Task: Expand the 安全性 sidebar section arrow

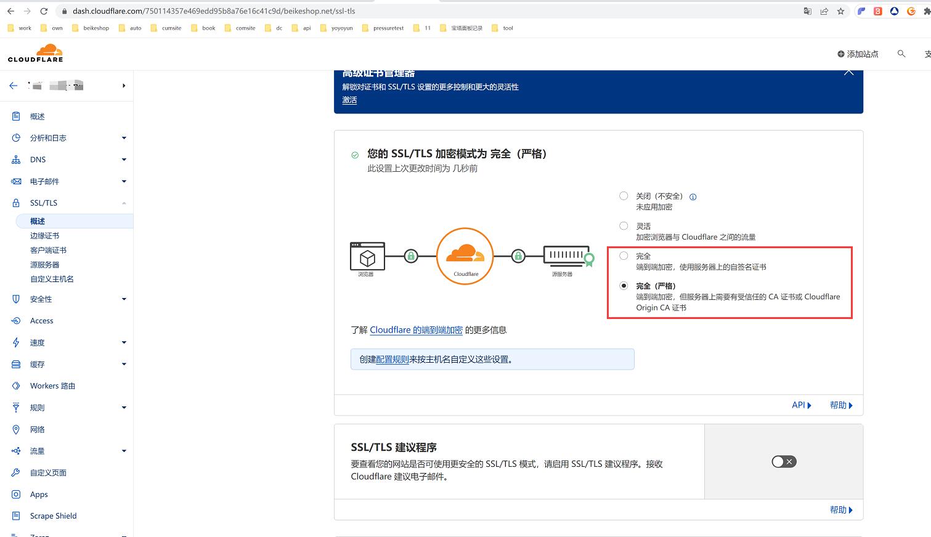Action: 124,299
